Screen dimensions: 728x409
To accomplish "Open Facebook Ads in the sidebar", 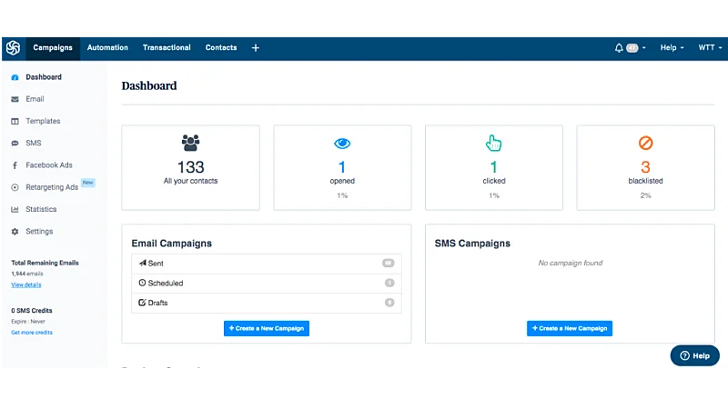I will pyautogui.click(x=49, y=165).
